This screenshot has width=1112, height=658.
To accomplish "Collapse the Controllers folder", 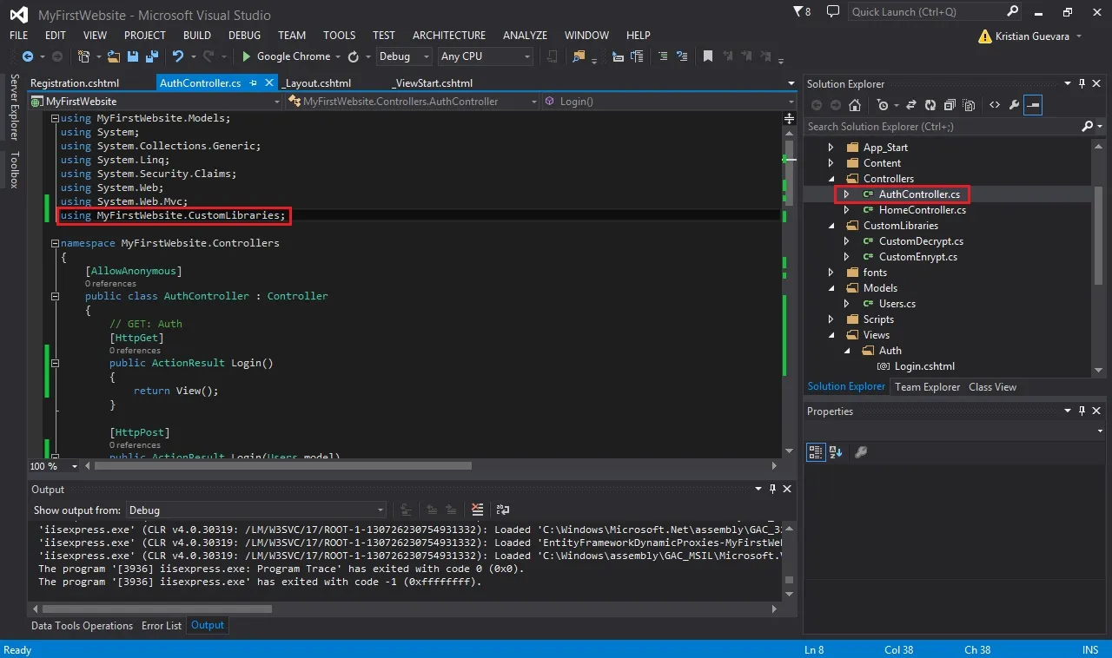I will point(831,179).
